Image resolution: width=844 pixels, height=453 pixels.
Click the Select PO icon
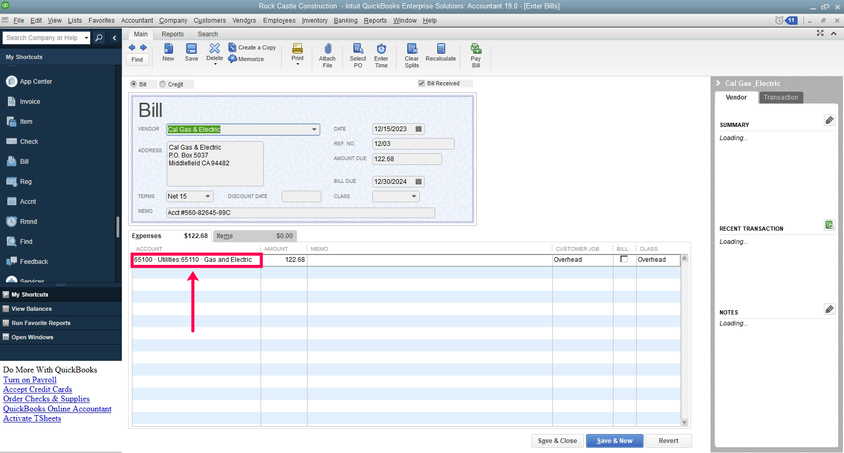click(358, 48)
